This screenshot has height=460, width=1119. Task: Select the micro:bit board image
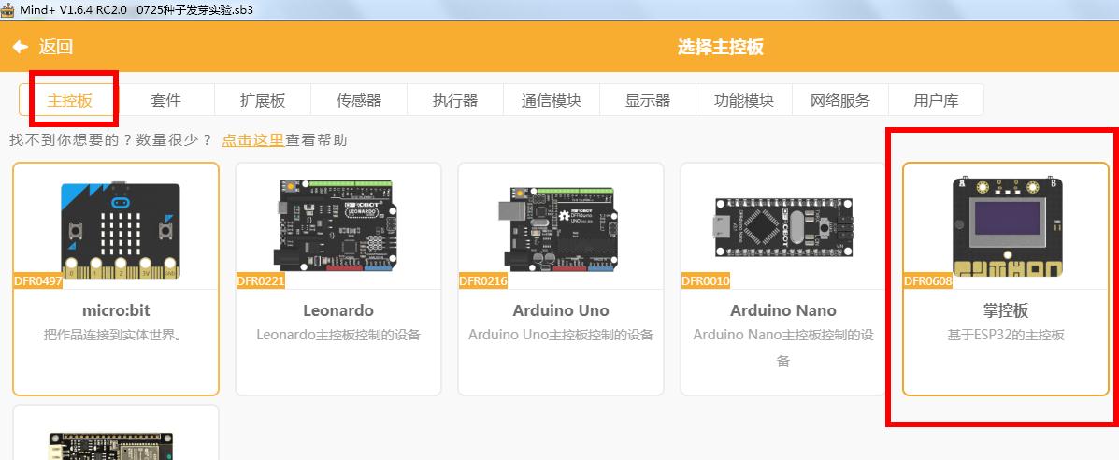120,230
